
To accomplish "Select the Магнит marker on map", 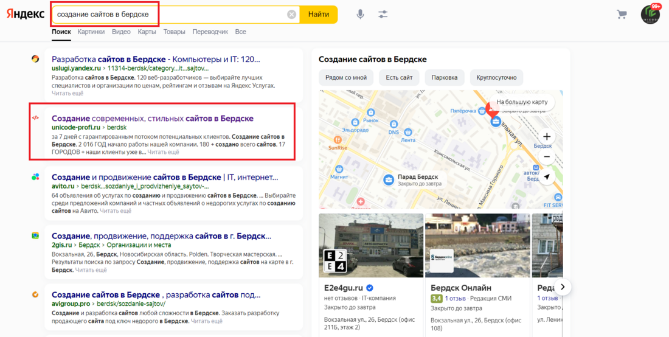I will [339, 169].
